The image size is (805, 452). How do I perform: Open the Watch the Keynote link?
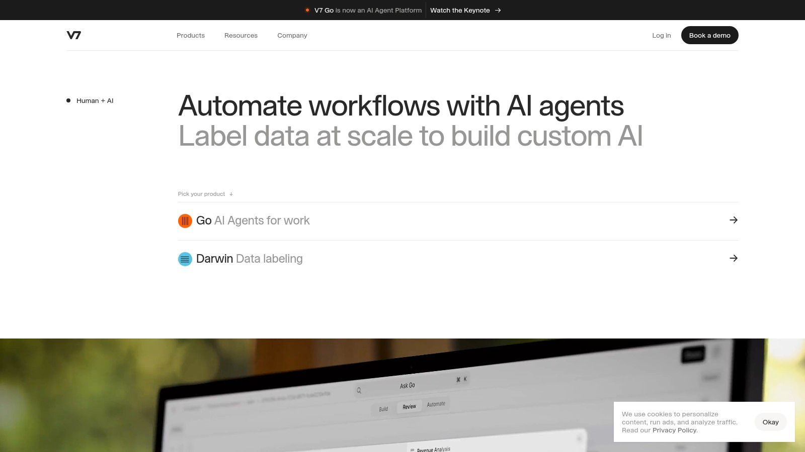click(460, 10)
